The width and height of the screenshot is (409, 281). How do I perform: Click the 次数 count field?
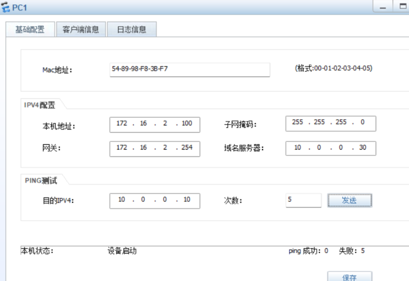[303, 200]
